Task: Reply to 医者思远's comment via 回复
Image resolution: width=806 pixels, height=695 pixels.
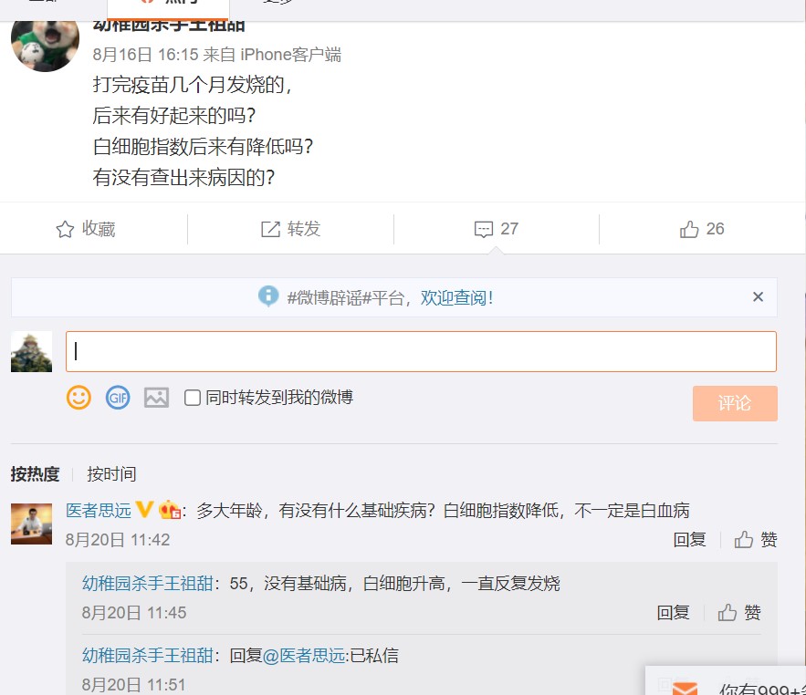Action: point(689,539)
